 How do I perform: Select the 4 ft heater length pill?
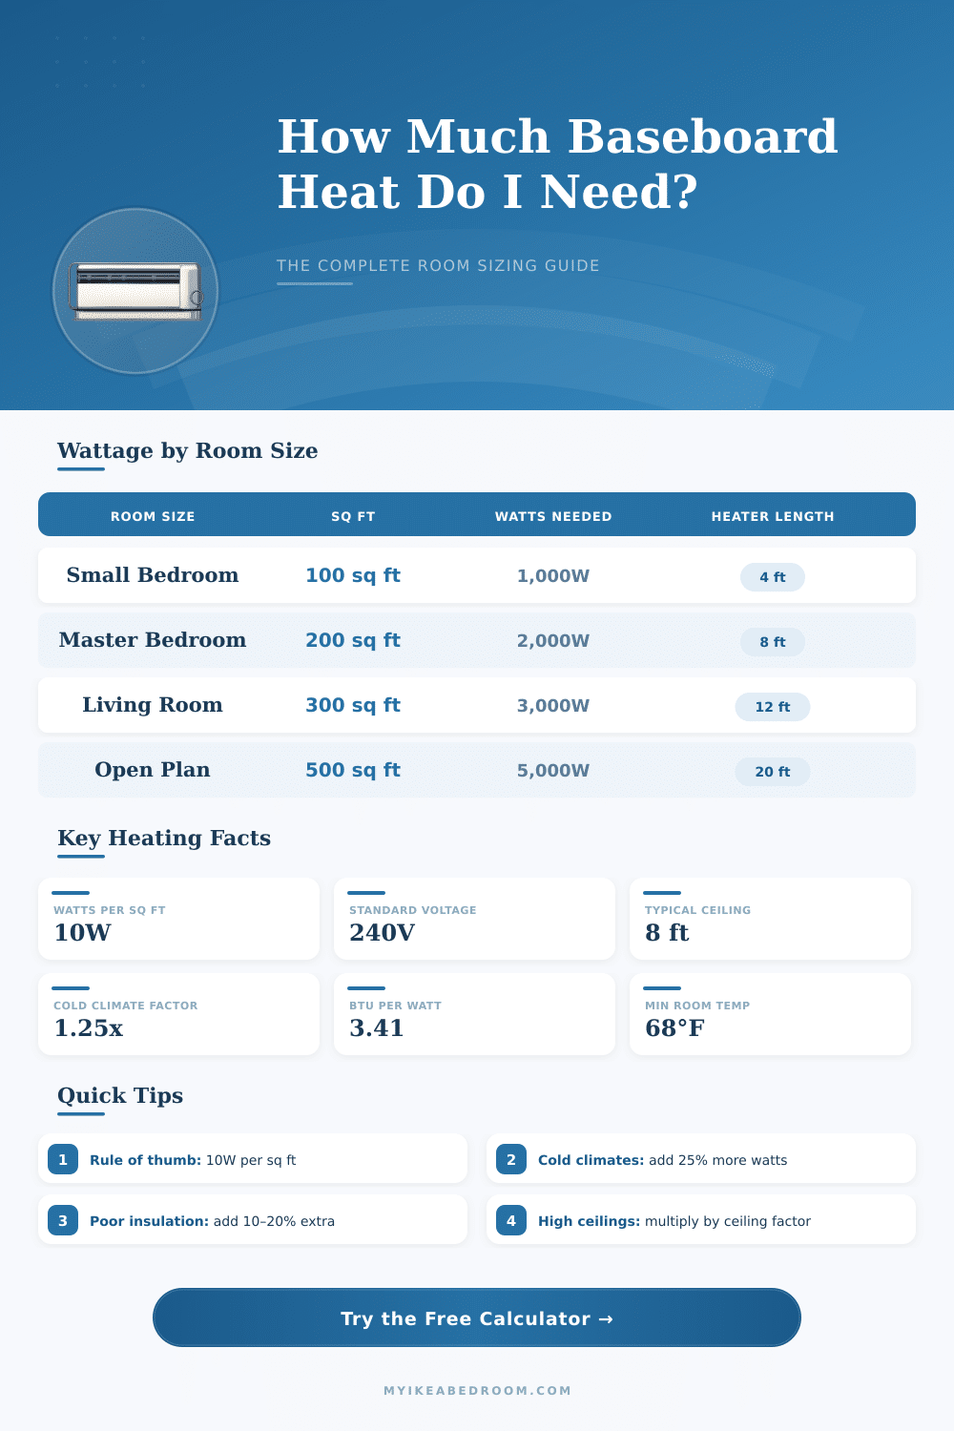pos(772,577)
